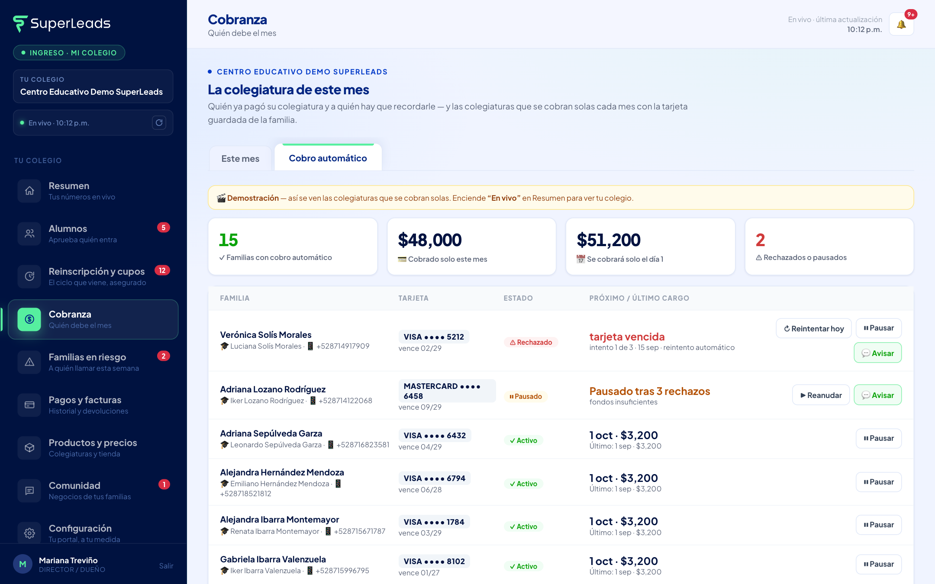Pause charge for Alejandra Ibarra Montemayor
The width and height of the screenshot is (935, 584).
[x=879, y=525]
